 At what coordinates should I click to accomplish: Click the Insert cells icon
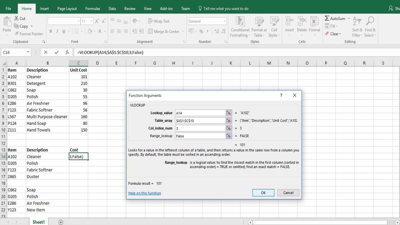pyautogui.click(x=289, y=22)
